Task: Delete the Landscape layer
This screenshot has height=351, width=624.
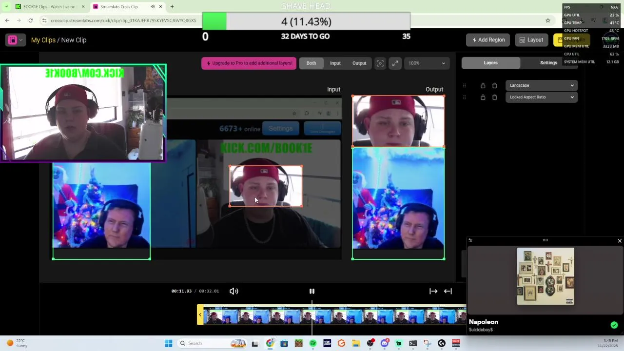Action: coord(494,85)
